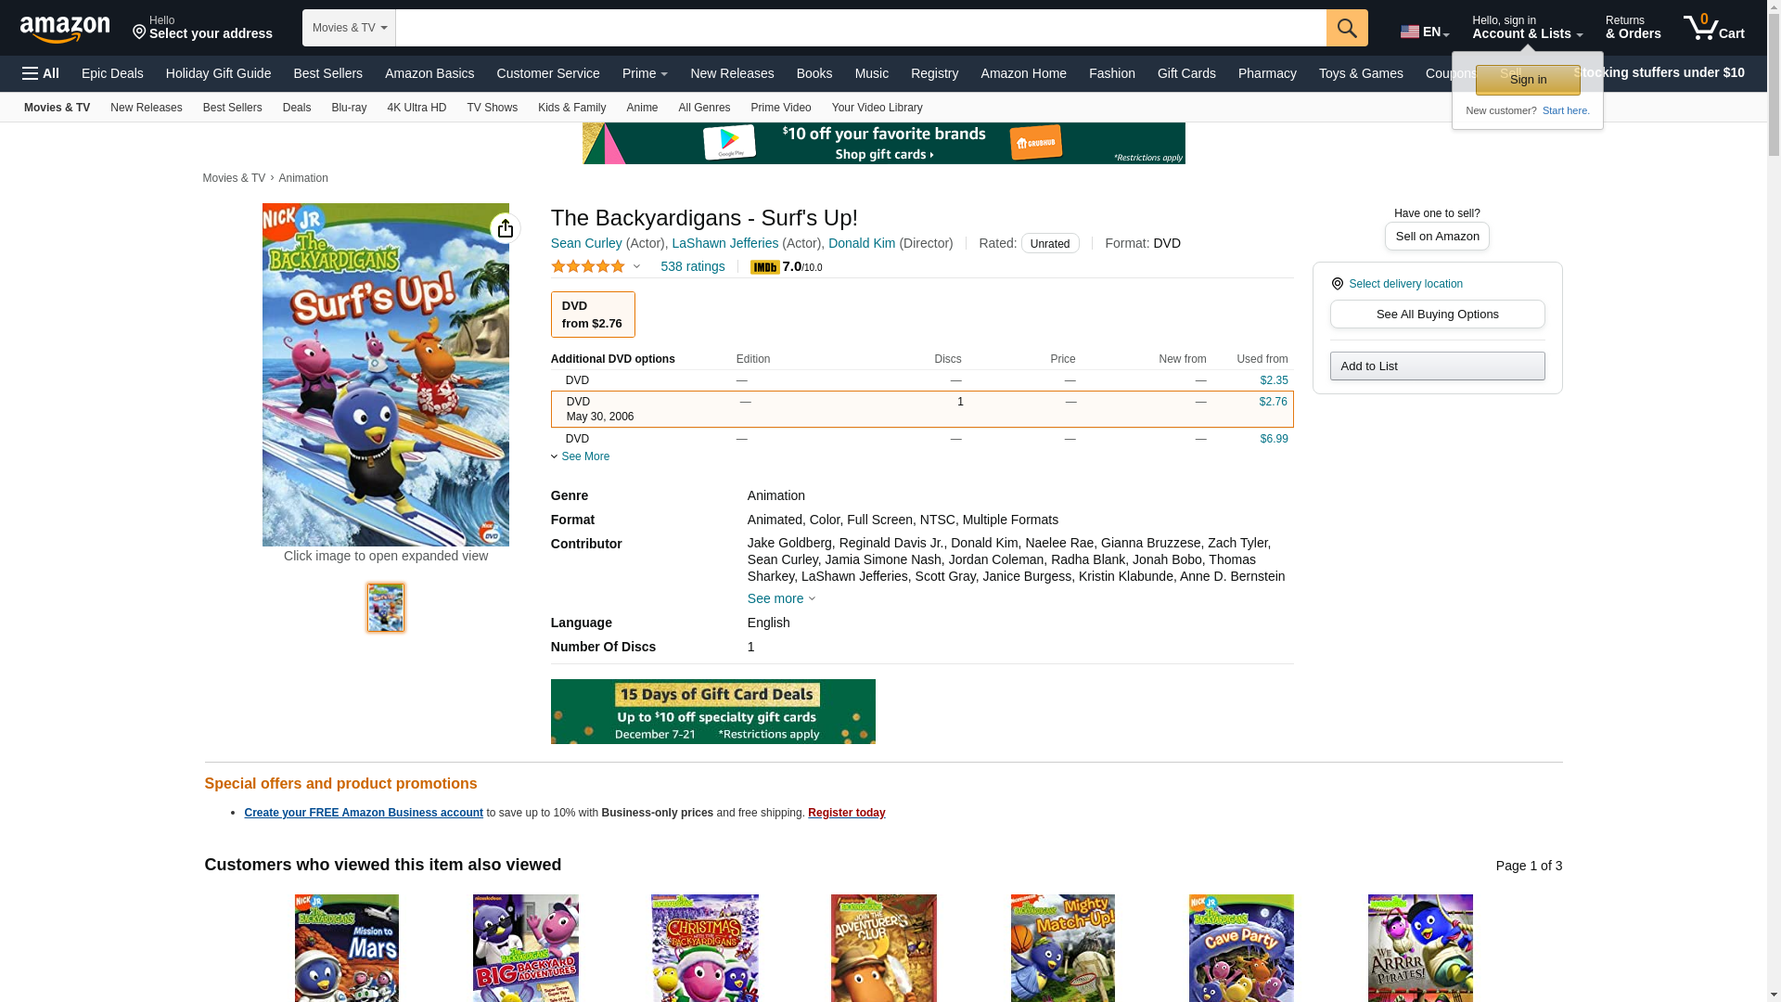Click the yellow Sign in button
This screenshot has height=1002, width=1781.
[1528, 80]
